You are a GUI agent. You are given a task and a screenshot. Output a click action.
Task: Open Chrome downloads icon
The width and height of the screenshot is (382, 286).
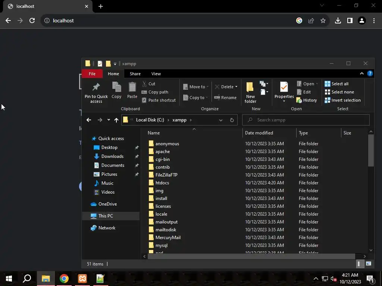pyautogui.click(x=338, y=21)
